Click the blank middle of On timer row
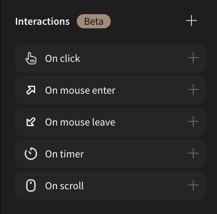217x214 pixels. 135,154
